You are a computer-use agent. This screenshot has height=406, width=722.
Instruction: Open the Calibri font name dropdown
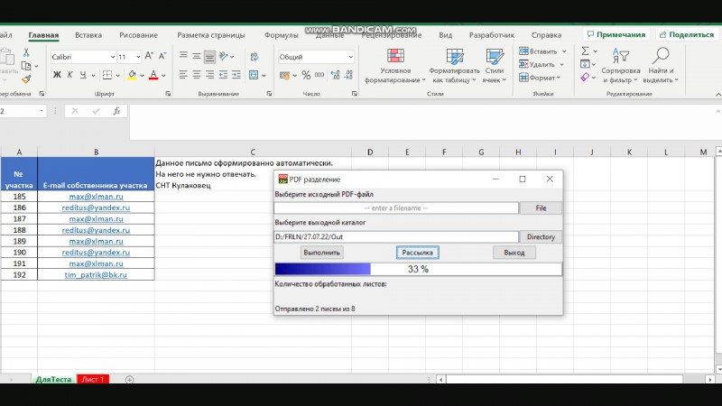(x=112, y=57)
